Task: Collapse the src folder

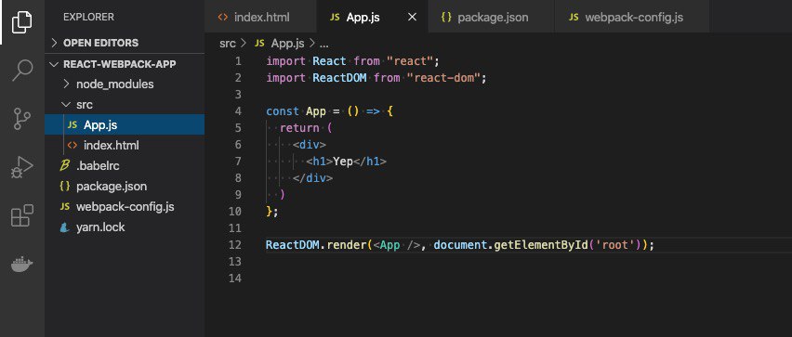Action: pos(66,104)
